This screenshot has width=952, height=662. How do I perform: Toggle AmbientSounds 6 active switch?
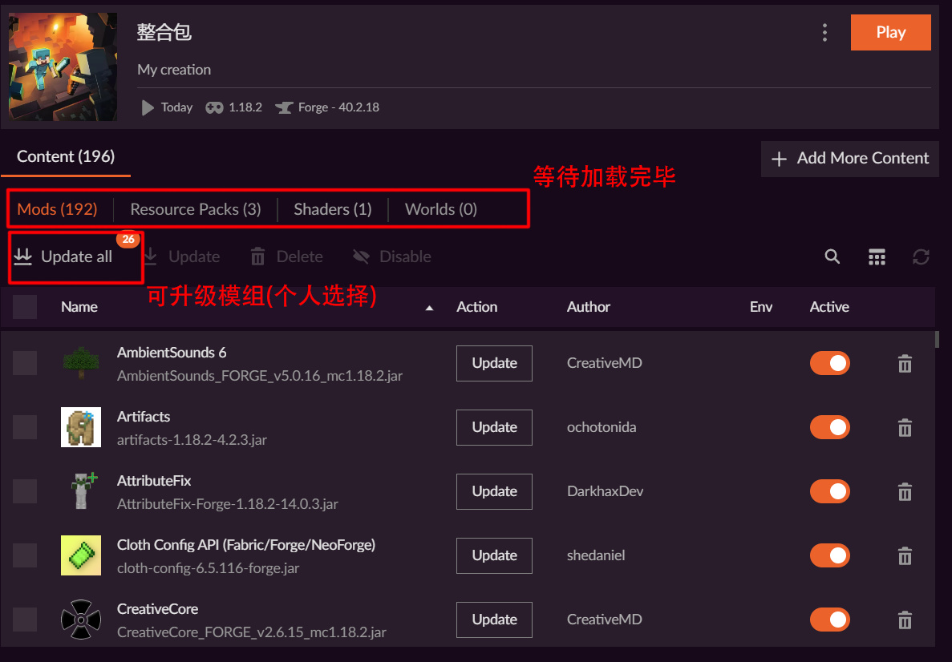point(829,363)
